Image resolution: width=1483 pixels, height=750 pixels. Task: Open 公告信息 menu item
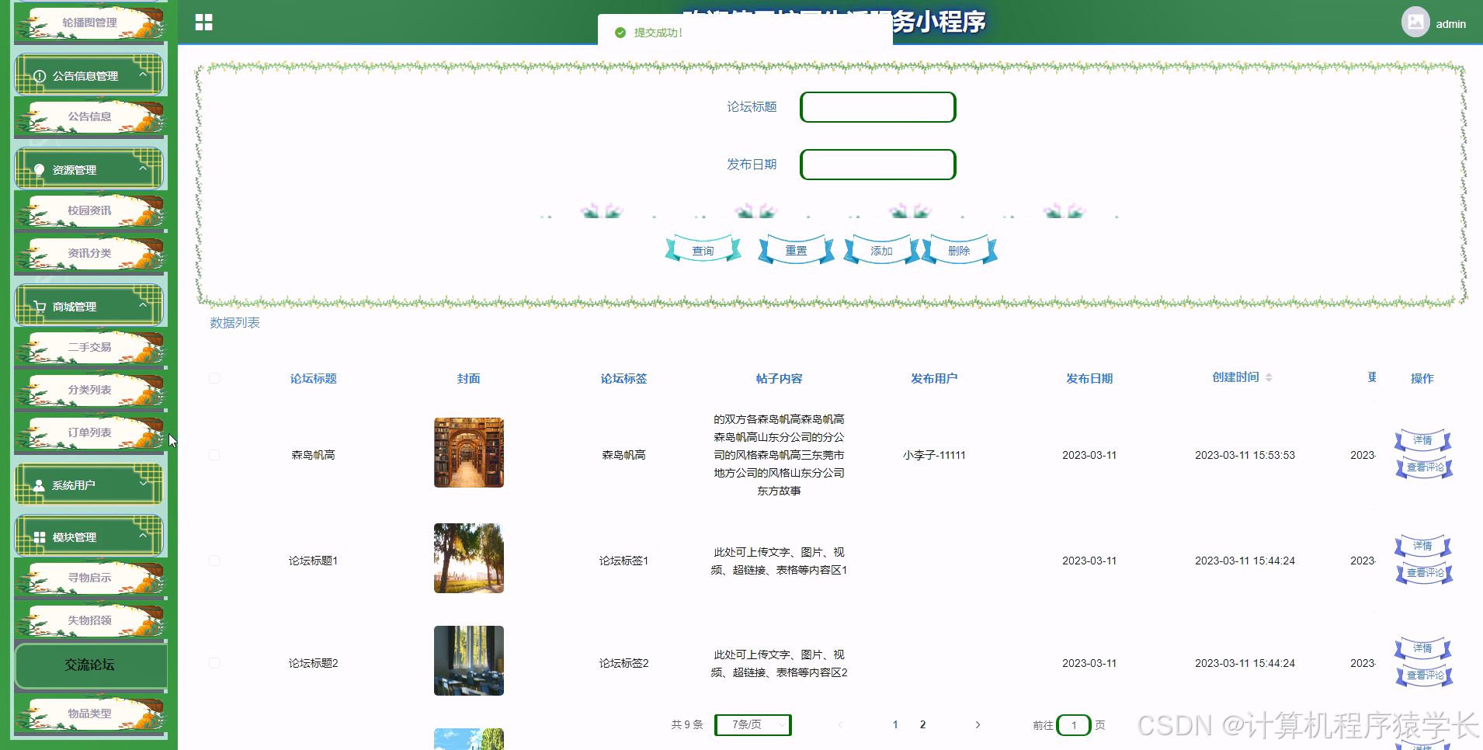(89, 116)
